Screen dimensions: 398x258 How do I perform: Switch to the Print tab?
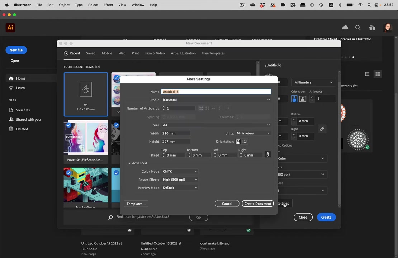[x=135, y=53]
